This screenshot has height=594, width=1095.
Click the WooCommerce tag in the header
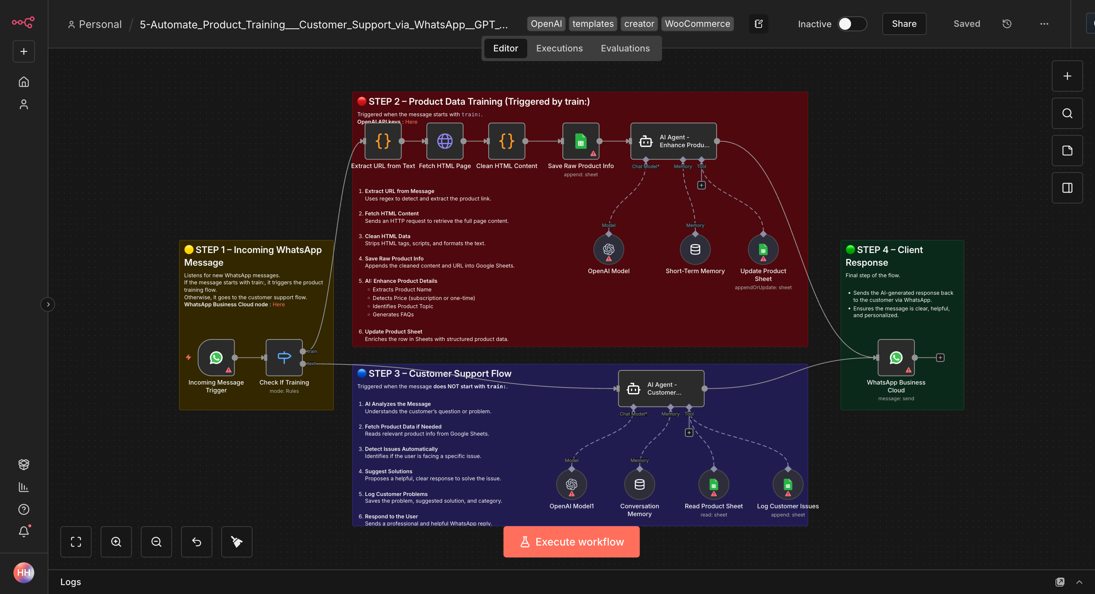(x=697, y=24)
